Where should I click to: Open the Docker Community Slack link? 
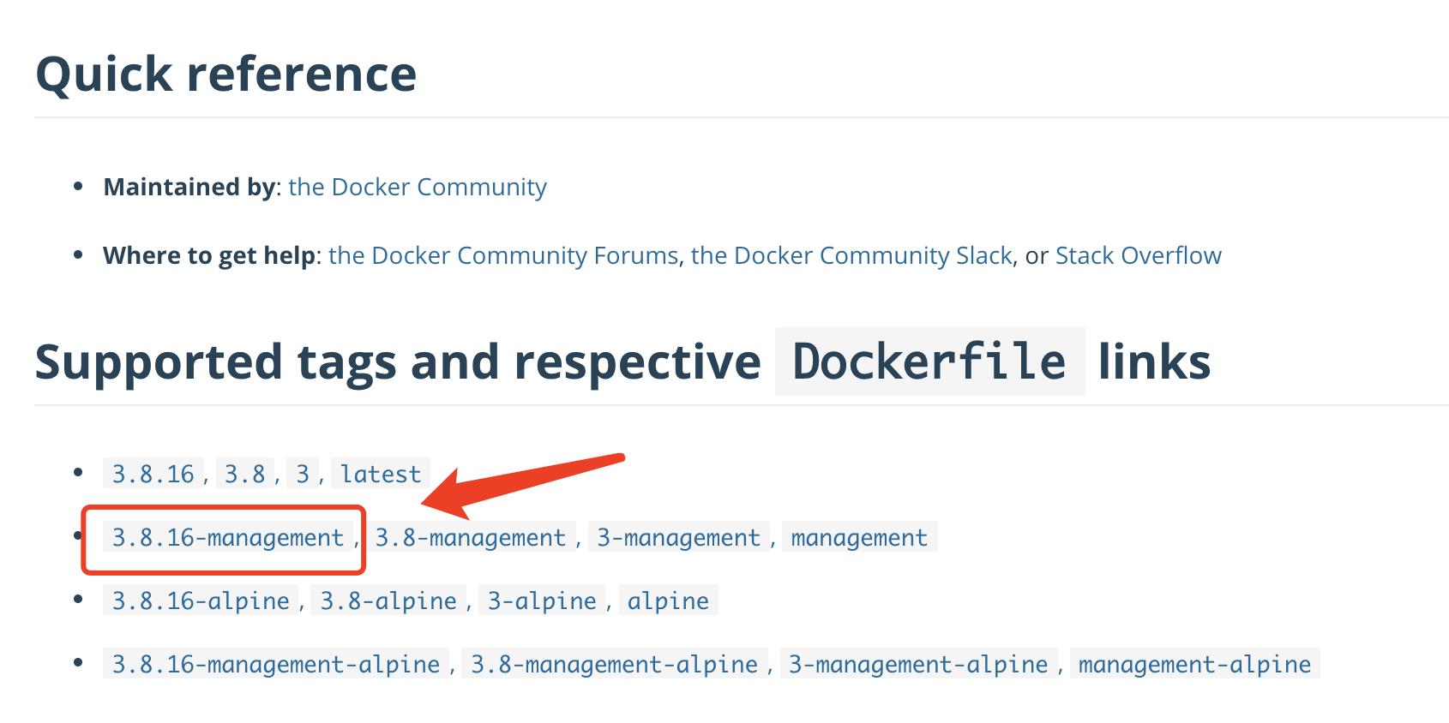click(851, 255)
